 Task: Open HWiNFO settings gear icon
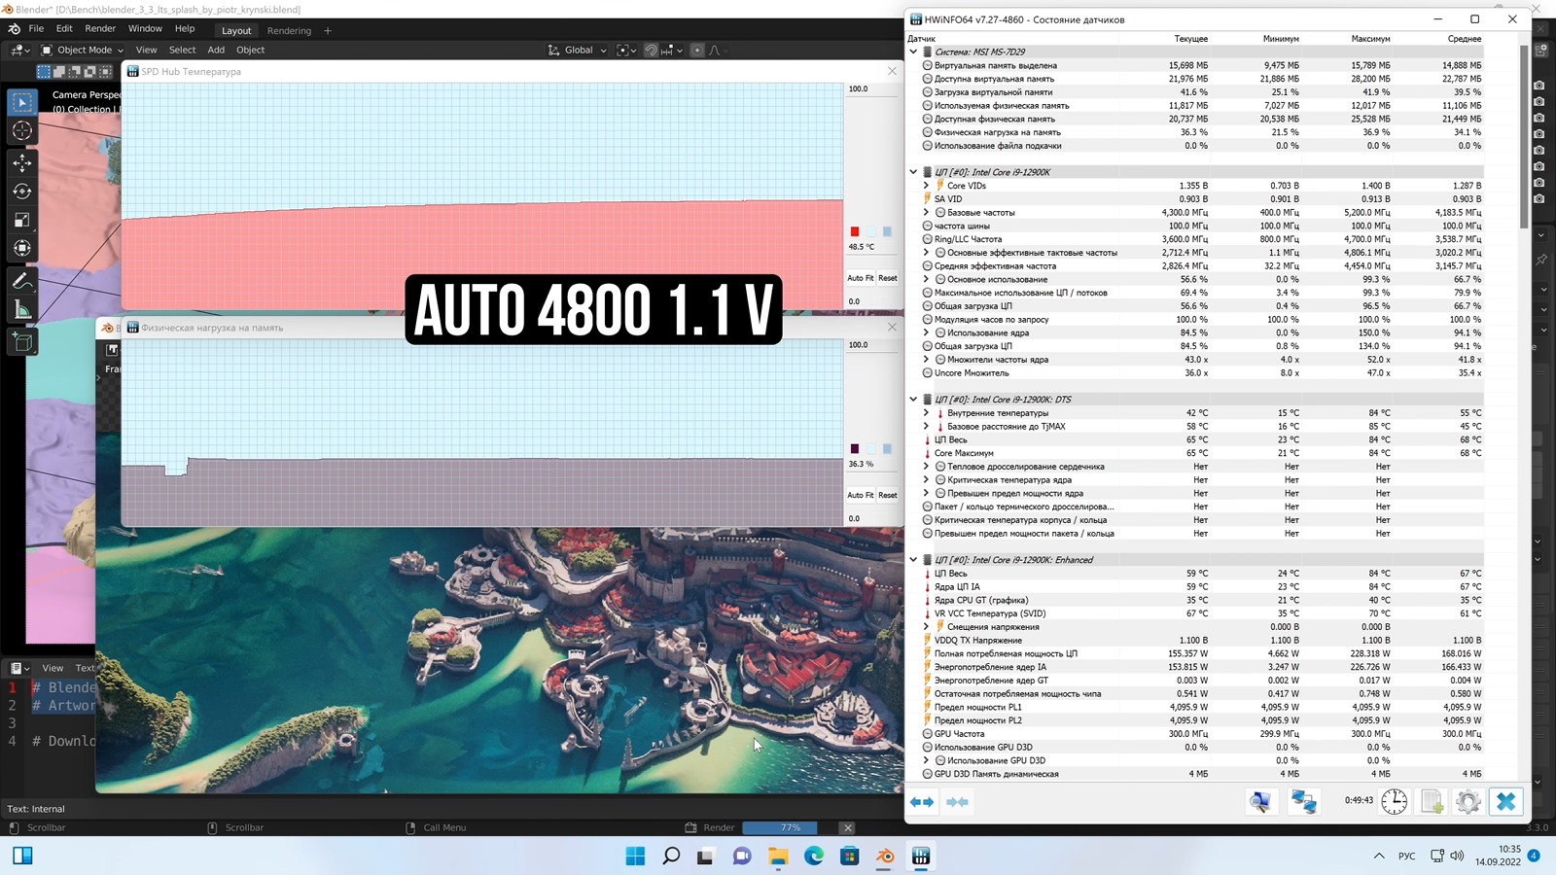pyautogui.click(x=1468, y=801)
